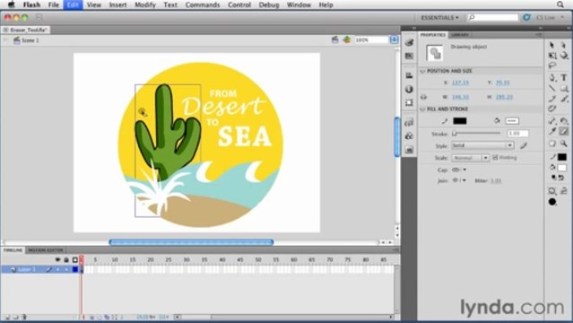Open the Transform panel icon
This screenshot has height=323, width=573.
409,103
